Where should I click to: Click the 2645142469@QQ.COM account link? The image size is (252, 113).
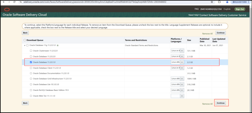click(x=211, y=9)
